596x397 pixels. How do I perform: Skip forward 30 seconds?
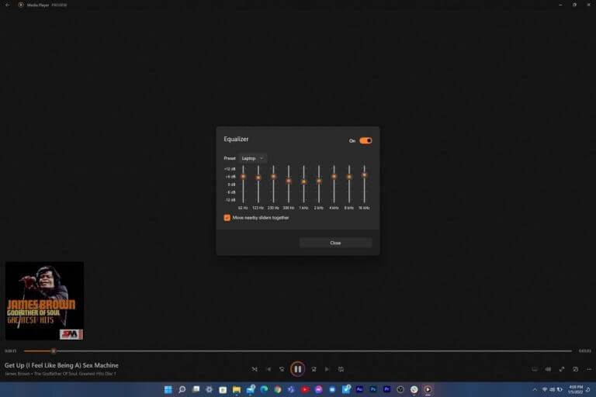[314, 369]
